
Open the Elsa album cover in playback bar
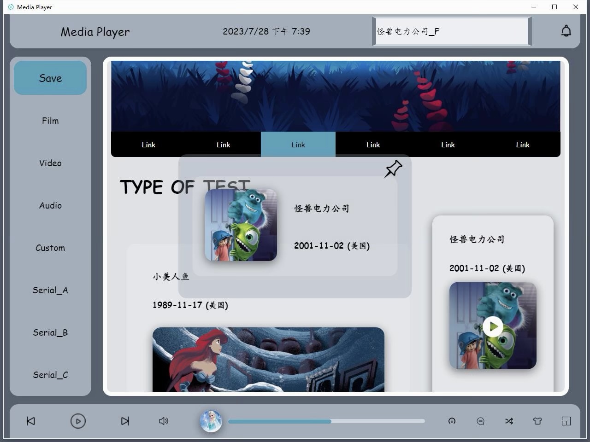point(211,421)
